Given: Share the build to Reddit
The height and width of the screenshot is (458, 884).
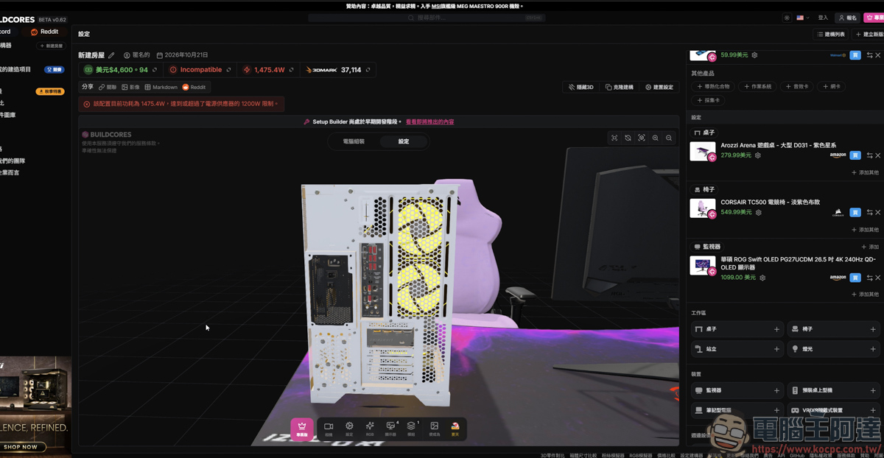Looking at the screenshot, I should click(x=194, y=87).
